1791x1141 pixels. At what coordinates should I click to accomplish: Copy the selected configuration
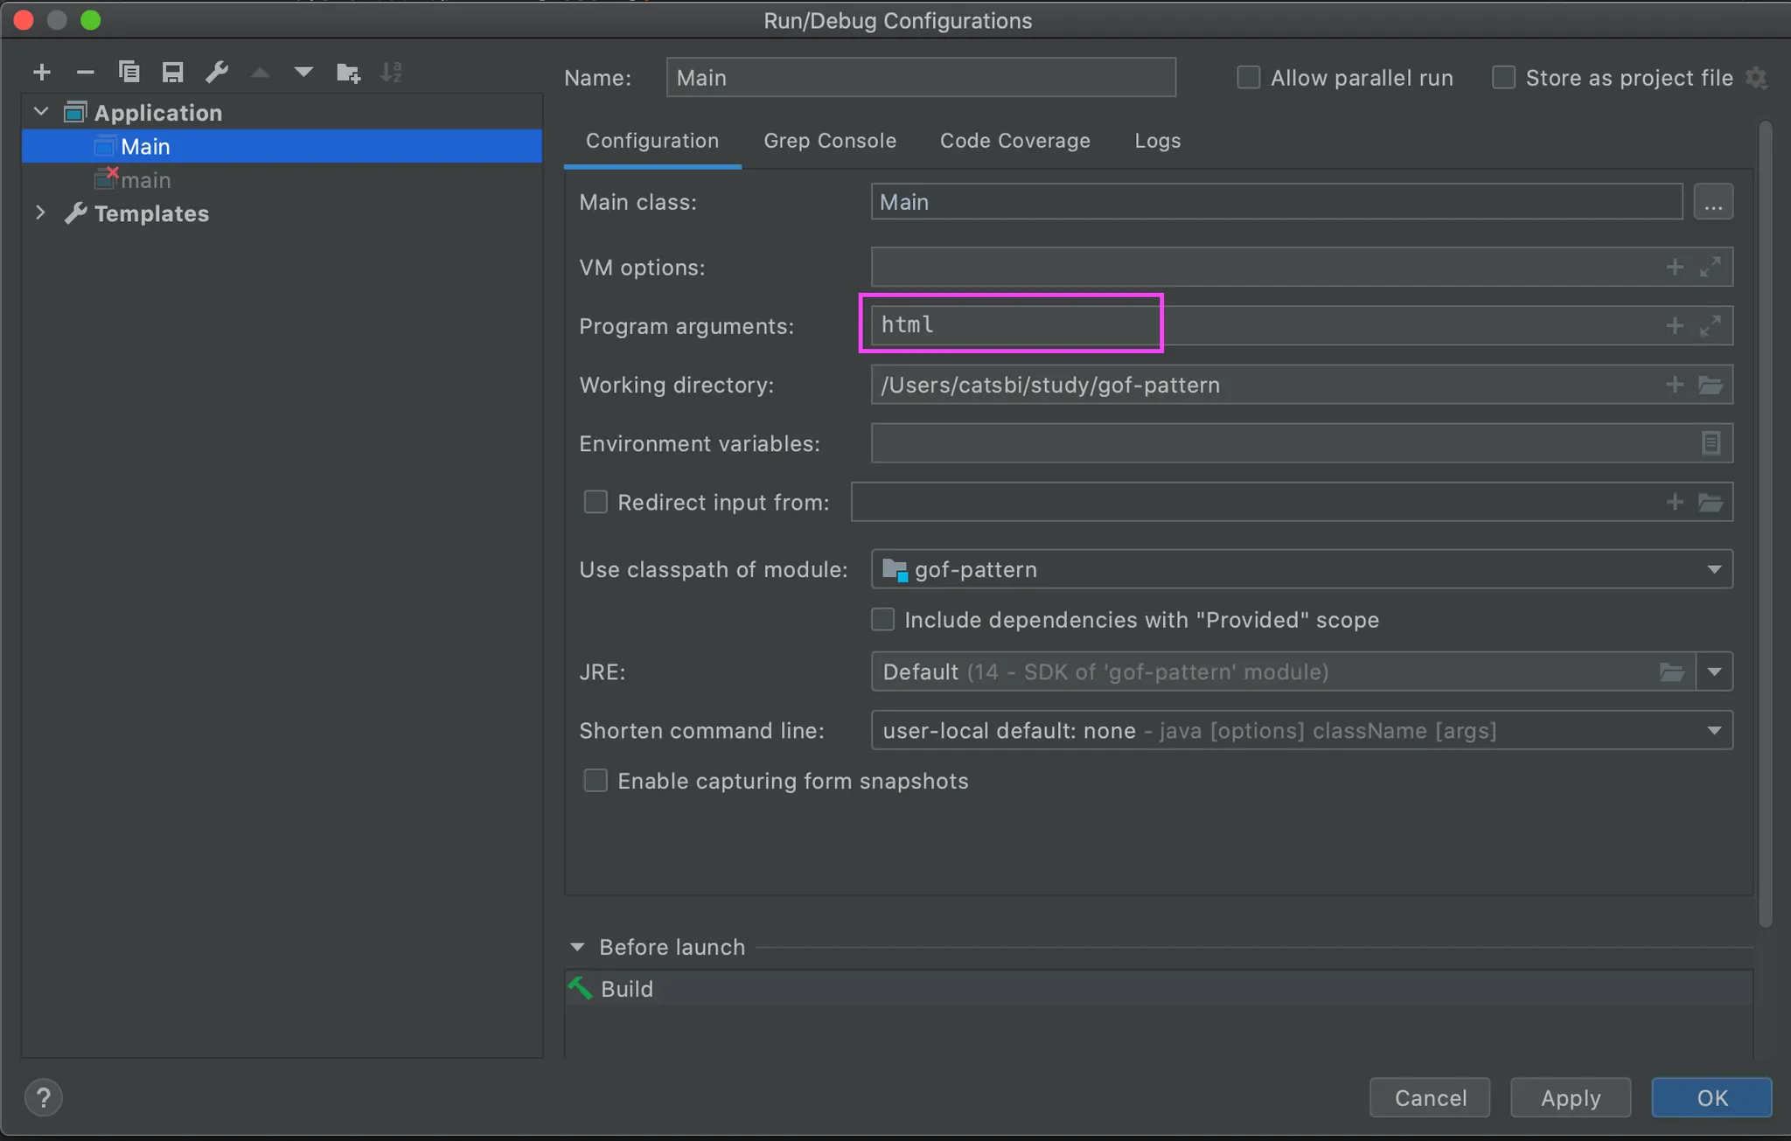tap(129, 73)
